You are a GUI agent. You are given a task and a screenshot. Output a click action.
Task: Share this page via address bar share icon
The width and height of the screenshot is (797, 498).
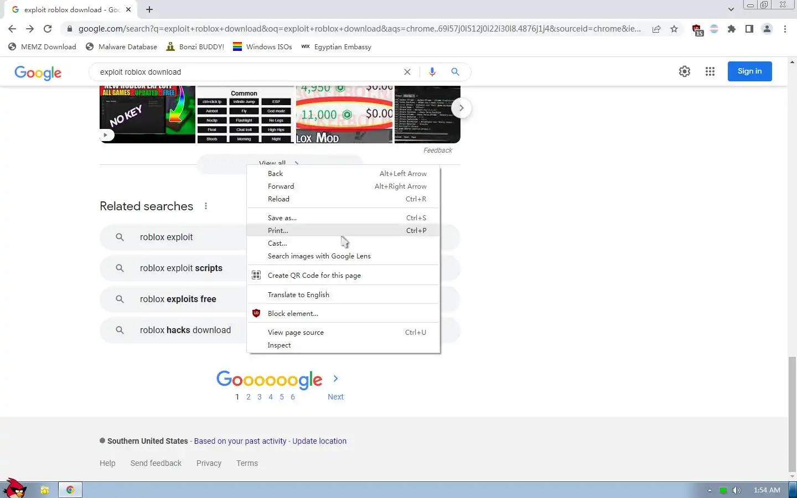point(656,29)
